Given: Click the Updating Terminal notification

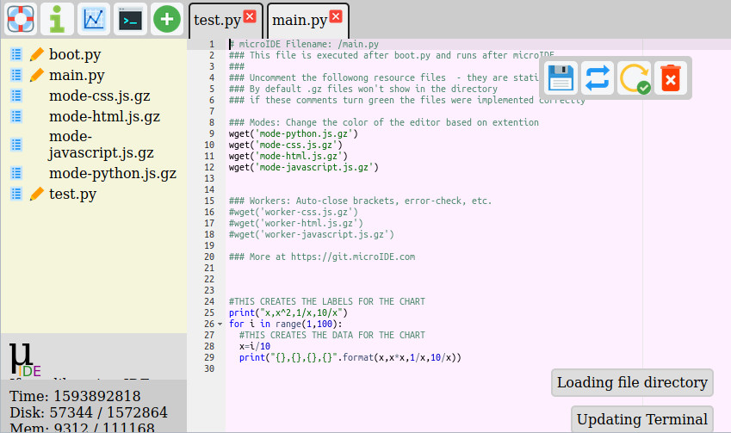Looking at the screenshot, I should (641, 419).
